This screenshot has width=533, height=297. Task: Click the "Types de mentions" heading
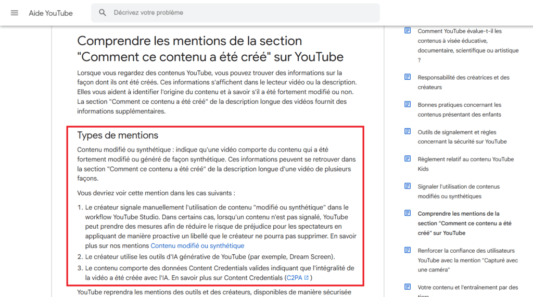pos(118,135)
